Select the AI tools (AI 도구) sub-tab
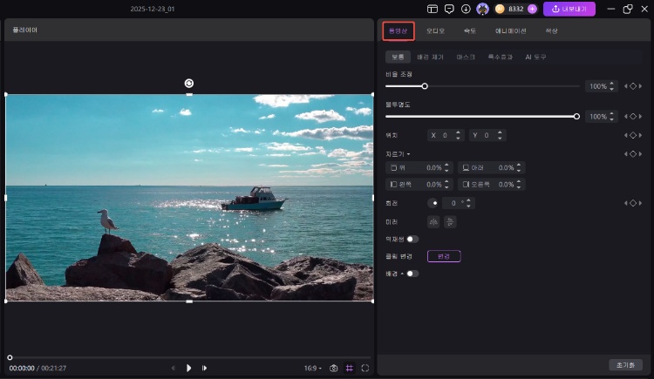This screenshot has width=654, height=379. [535, 57]
